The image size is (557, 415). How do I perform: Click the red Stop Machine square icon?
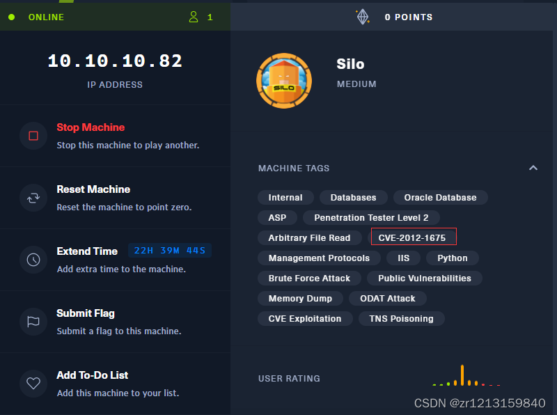33,136
